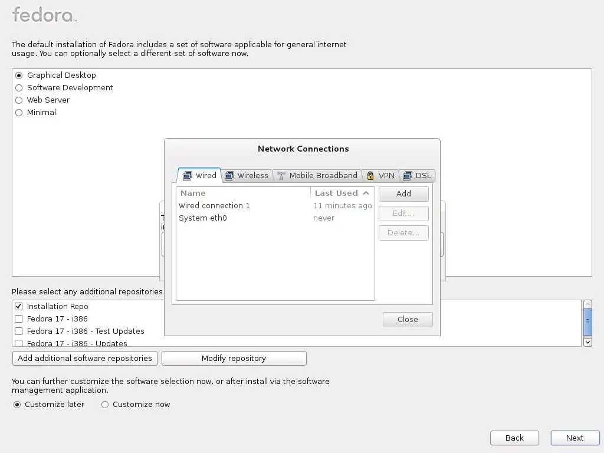Click the VPN padlock icon
The width and height of the screenshot is (604, 453).
370,176
